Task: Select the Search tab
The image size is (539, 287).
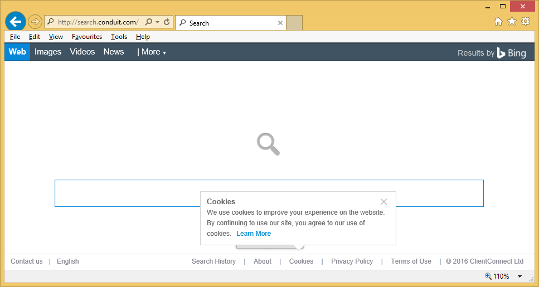Action: tap(231, 23)
